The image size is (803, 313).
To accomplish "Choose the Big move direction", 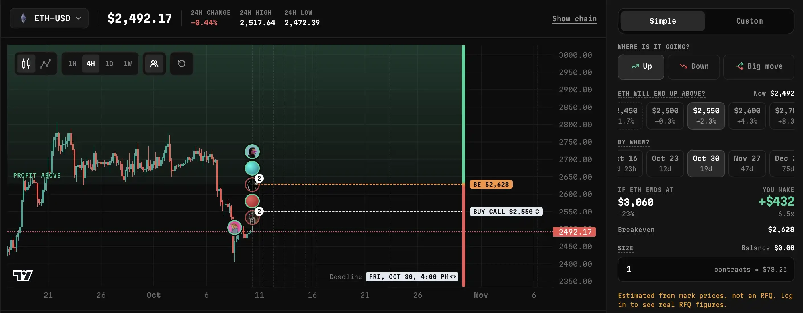I will pyautogui.click(x=758, y=67).
